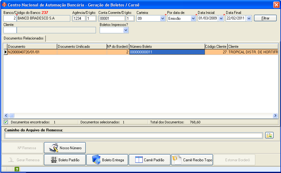Image resolution: width=281 pixels, height=173 pixels.
Task: Click the Nº do Borderô column header
Action: click(118, 47)
